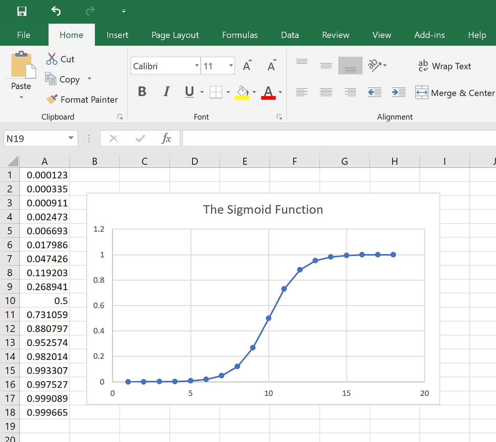The width and height of the screenshot is (496, 442).
Task: Cut the selection with the Cut icon
Action: pos(60,59)
